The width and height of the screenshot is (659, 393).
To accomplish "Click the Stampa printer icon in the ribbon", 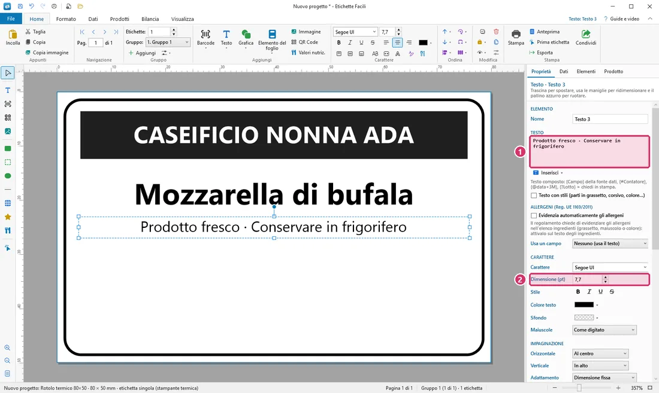I will click(x=516, y=37).
